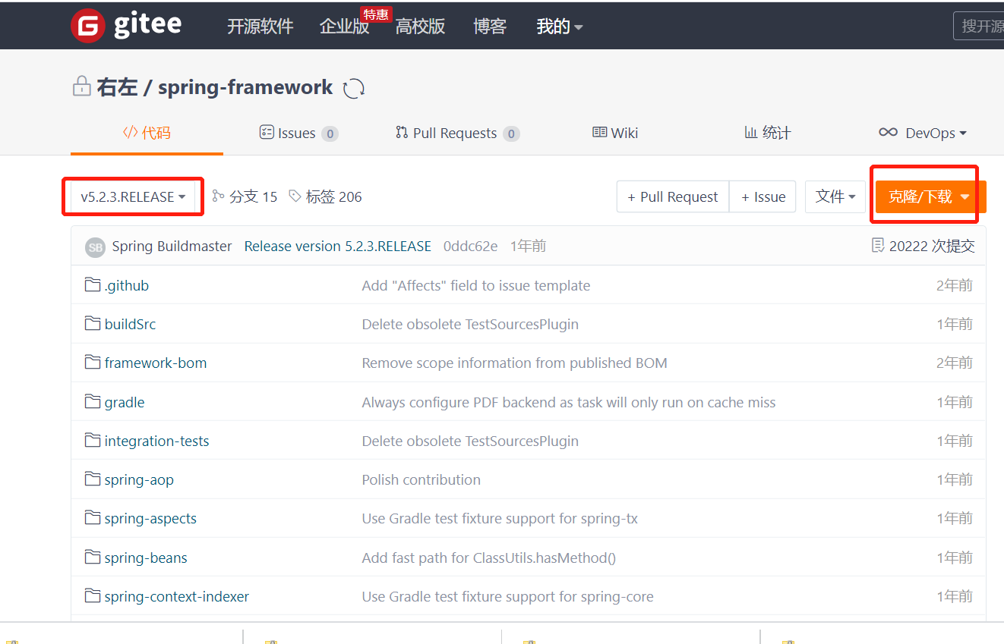Click commit message 'Polish contribution'
Image resolution: width=1004 pixels, height=644 pixels.
(x=421, y=479)
